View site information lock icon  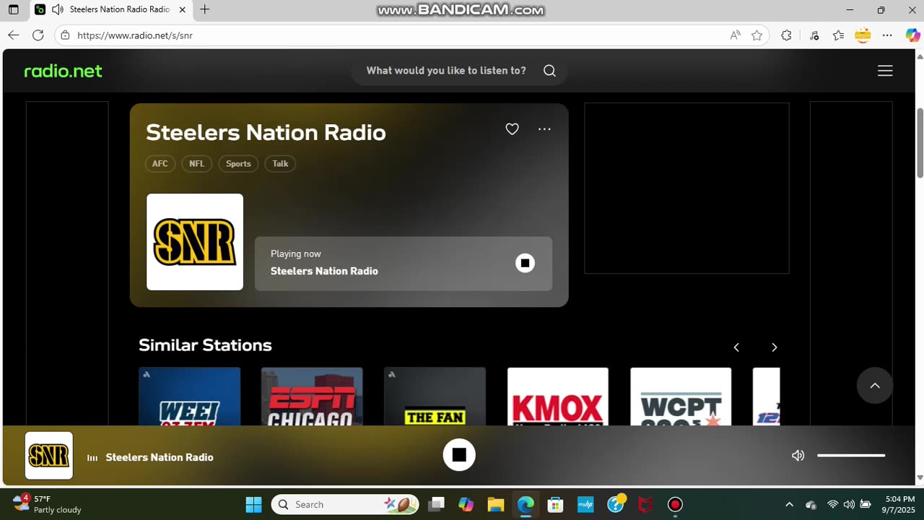point(65,35)
